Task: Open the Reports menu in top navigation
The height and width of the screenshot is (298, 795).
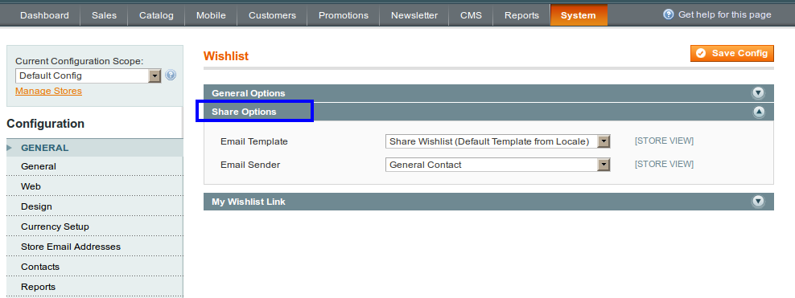Action: click(x=521, y=16)
